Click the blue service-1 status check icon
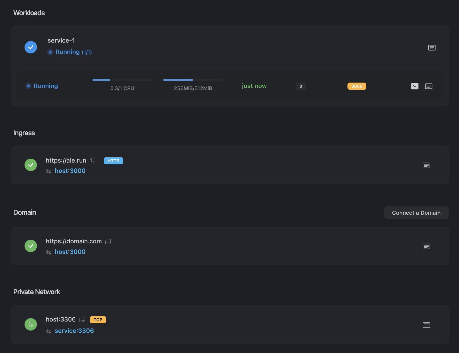Screen dimensions: 459x353 coord(30,47)
